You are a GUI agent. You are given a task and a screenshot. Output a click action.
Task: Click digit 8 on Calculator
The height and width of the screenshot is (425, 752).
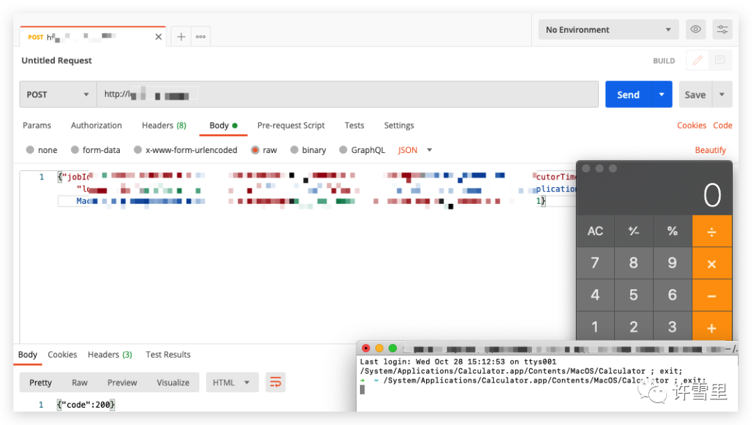[634, 263]
